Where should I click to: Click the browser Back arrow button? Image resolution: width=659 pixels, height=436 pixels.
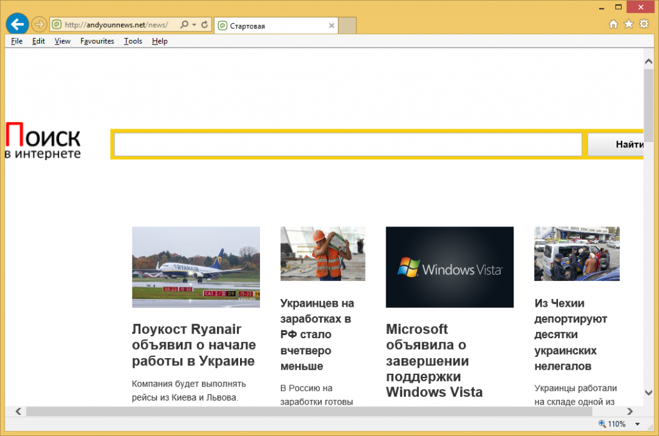16,24
